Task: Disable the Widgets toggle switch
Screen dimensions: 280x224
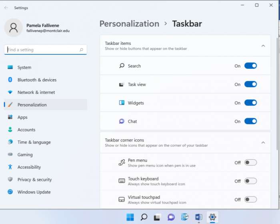Action: click(x=250, y=103)
